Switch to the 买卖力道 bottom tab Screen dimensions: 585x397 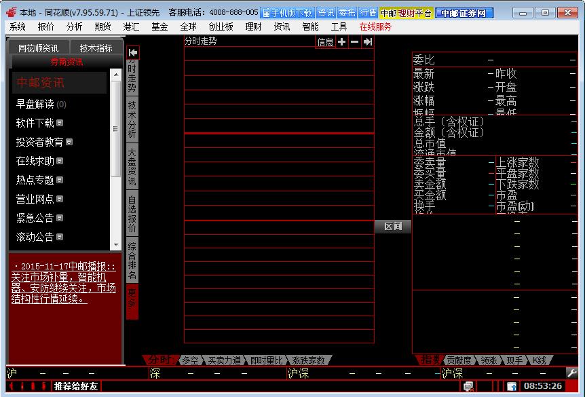pyautogui.click(x=224, y=360)
